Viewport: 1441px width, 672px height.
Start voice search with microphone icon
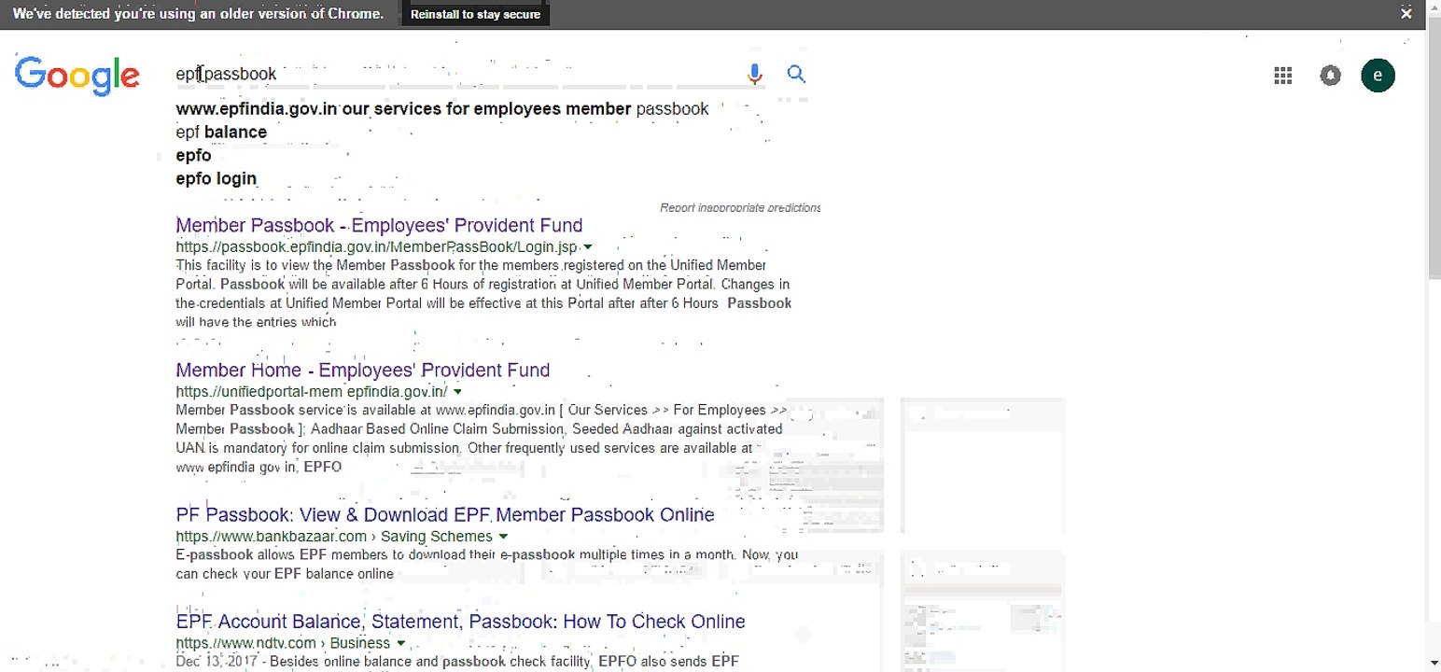tap(755, 75)
